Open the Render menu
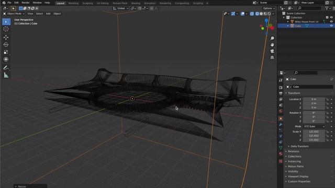This screenshot has width=335, height=188. coord(26,3)
